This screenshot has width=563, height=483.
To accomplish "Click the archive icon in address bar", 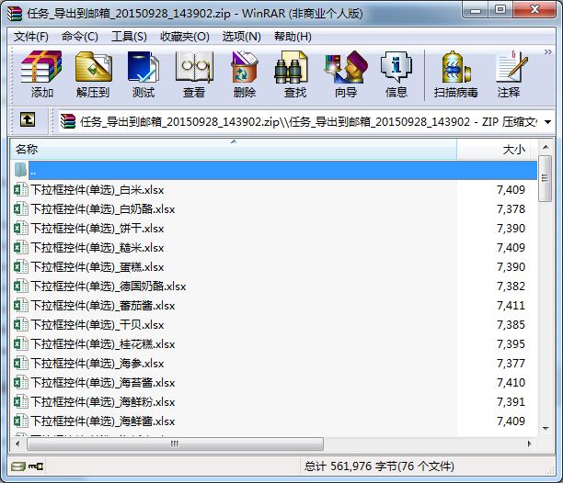I will (x=68, y=121).
